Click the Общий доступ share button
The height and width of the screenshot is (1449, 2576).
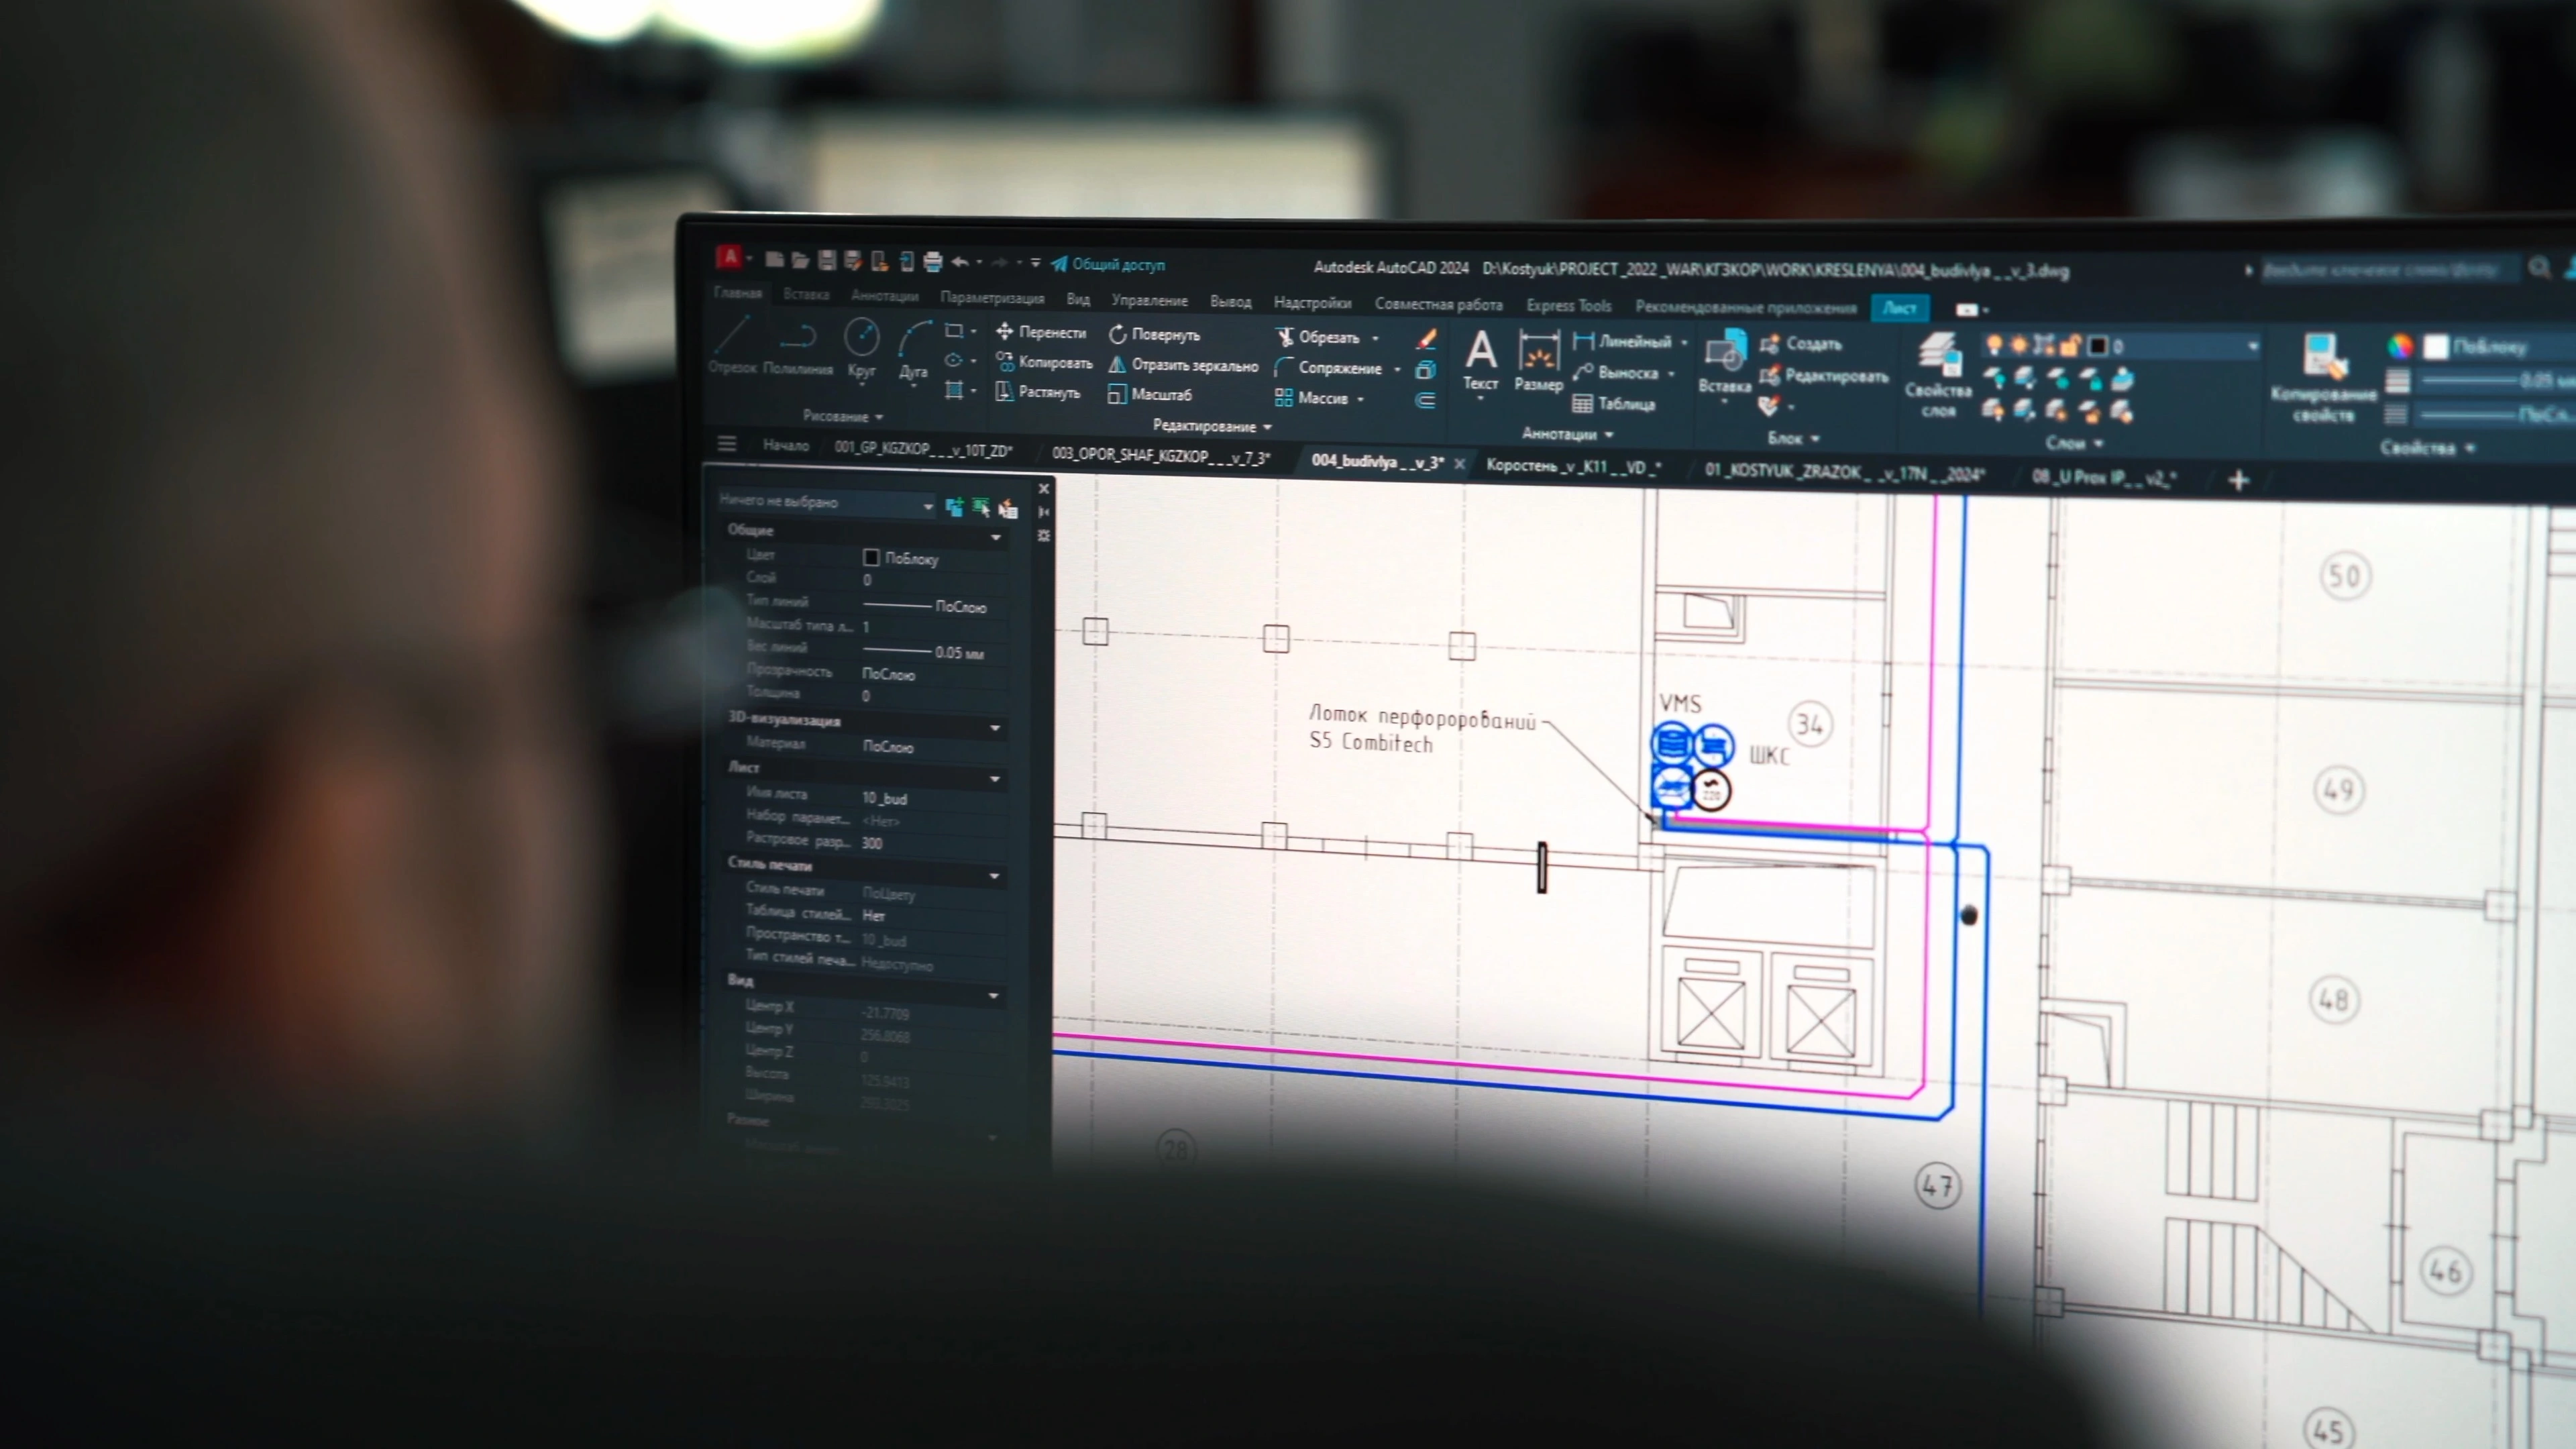pyautogui.click(x=1108, y=265)
